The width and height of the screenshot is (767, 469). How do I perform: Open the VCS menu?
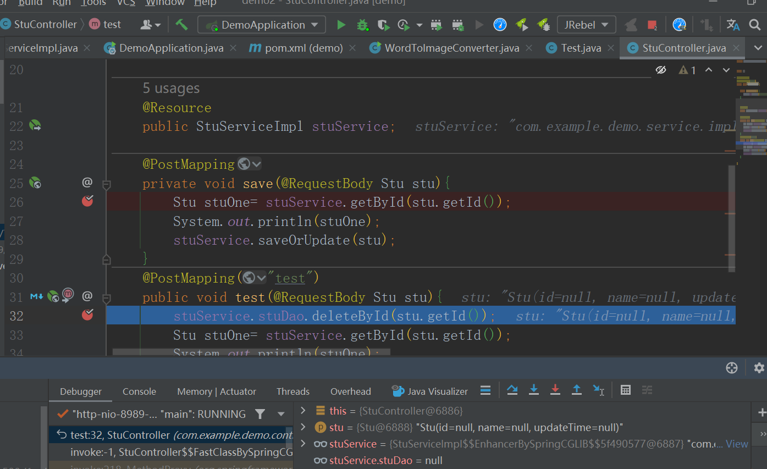(x=126, y=3)
